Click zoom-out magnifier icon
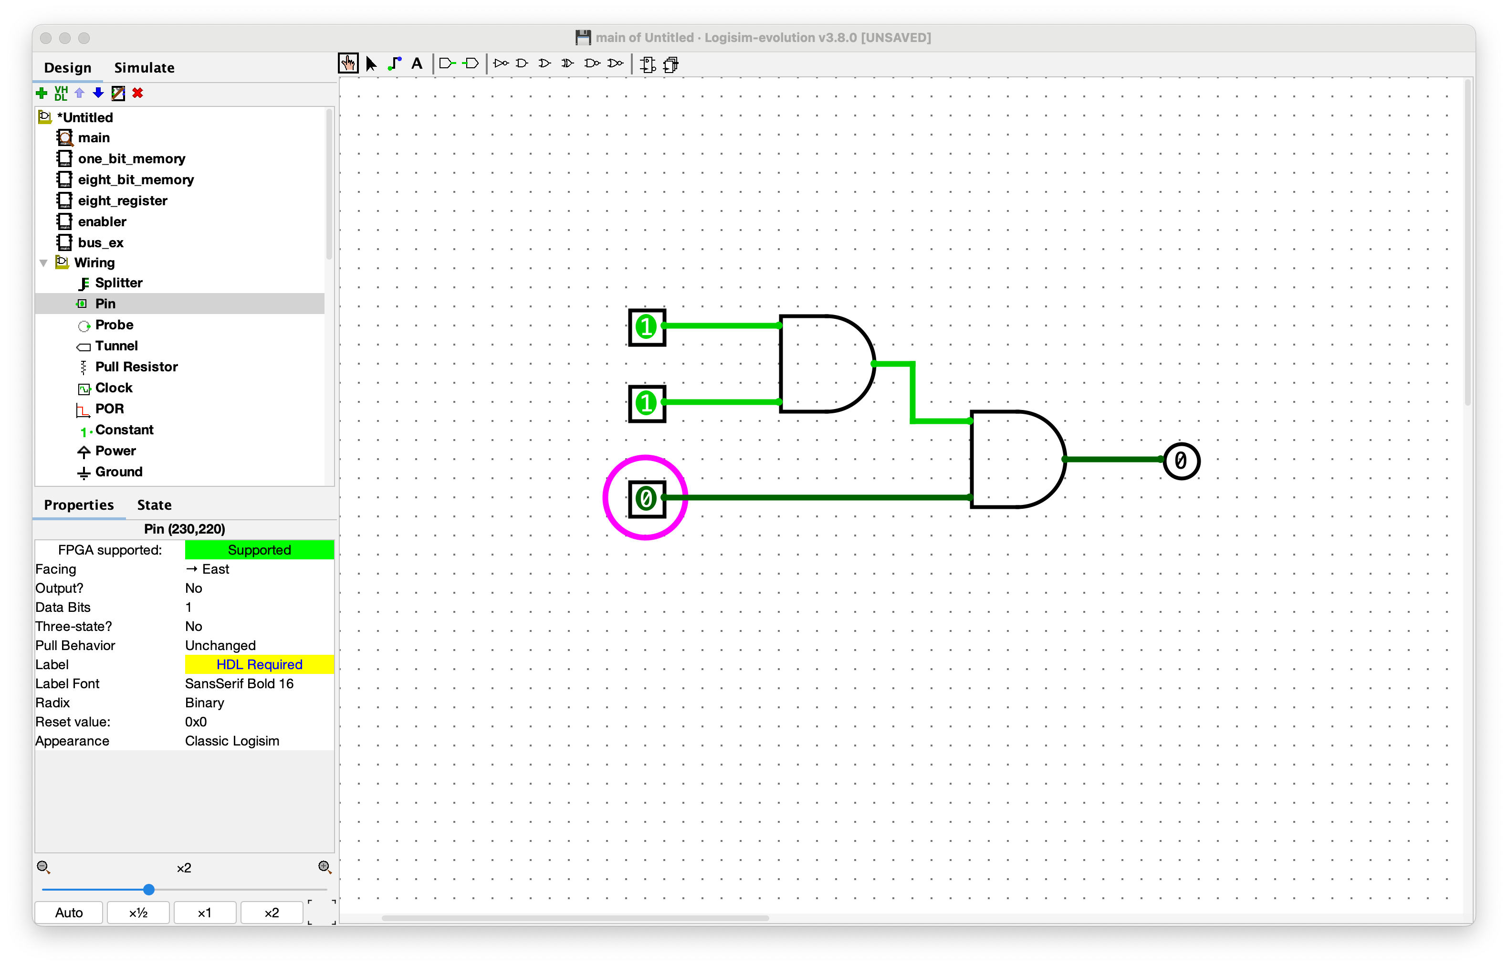 click(43, 868)
